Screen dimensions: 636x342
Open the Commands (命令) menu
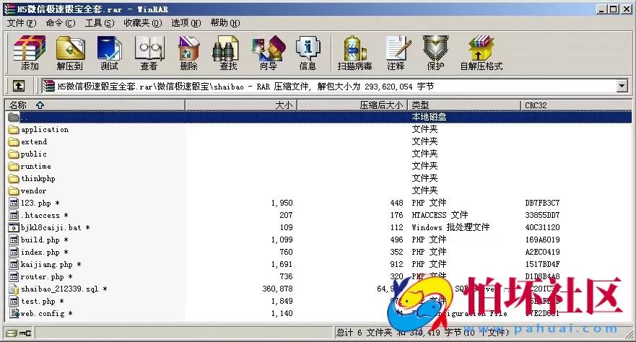point(61,23)
